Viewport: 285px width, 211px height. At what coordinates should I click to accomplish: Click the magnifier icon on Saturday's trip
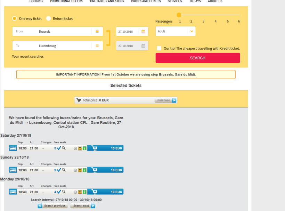(64, 148)
